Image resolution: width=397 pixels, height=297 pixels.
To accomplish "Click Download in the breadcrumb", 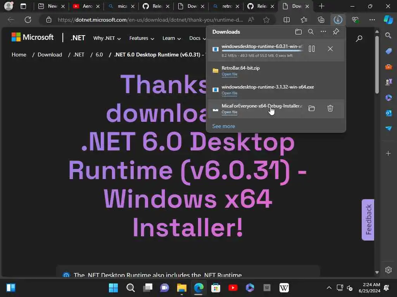I will click(x=50, y=55).
